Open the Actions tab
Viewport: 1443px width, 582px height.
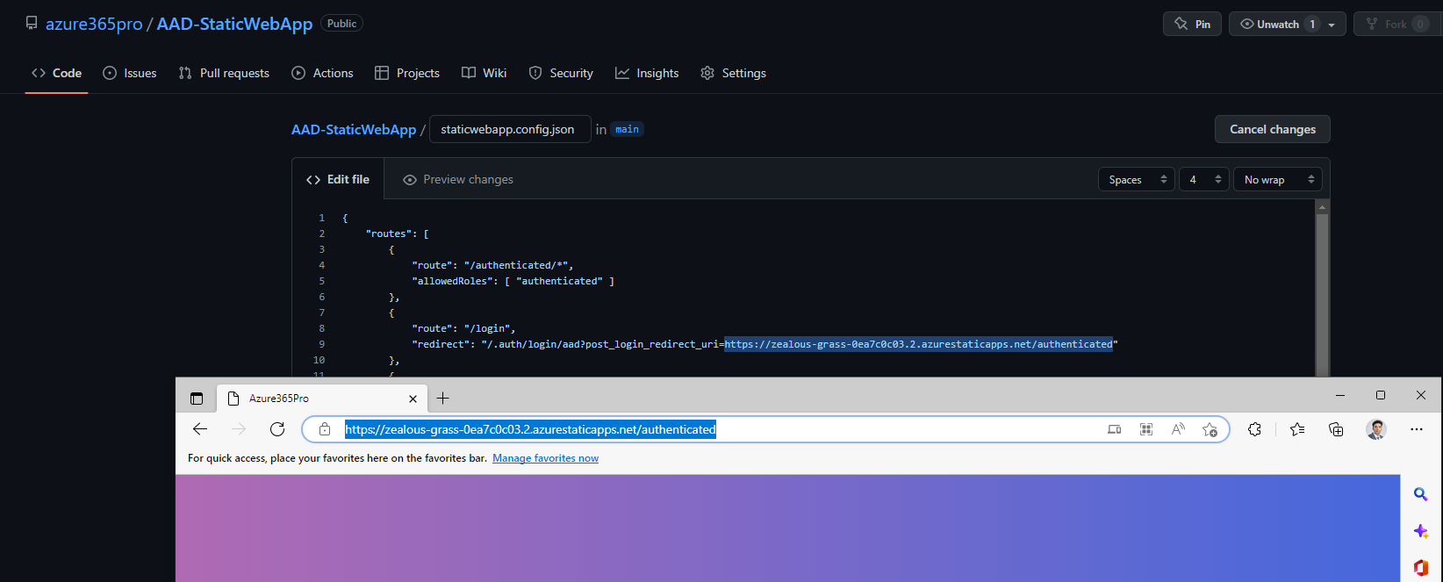322,73
